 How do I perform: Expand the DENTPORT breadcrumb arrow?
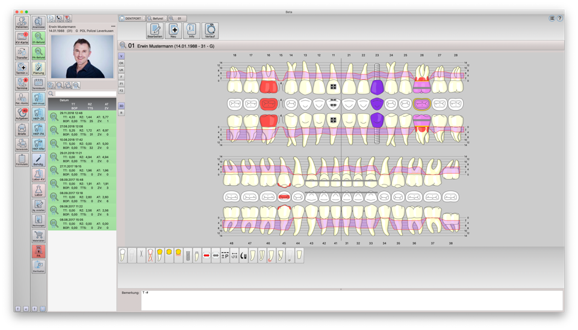click(x=143, y=19)
